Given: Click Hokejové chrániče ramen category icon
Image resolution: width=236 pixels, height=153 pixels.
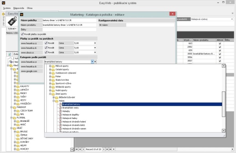Looking at the screenshot, I should (x=60, y=129).
